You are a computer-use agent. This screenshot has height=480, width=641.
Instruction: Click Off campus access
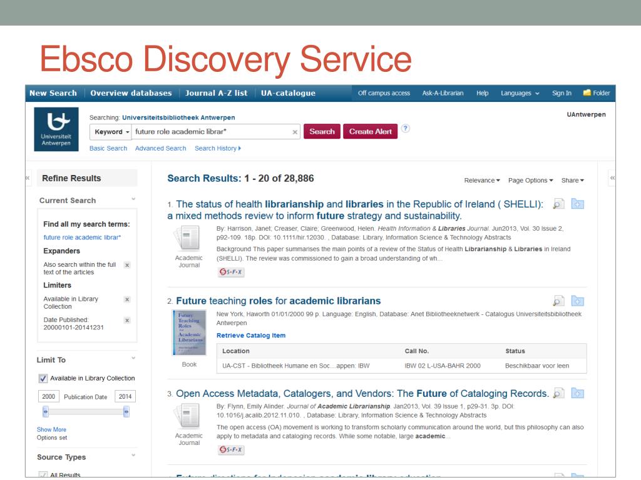click(384, 93)
